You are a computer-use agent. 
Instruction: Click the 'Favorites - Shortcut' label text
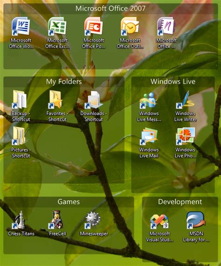[x=57, y=116]
